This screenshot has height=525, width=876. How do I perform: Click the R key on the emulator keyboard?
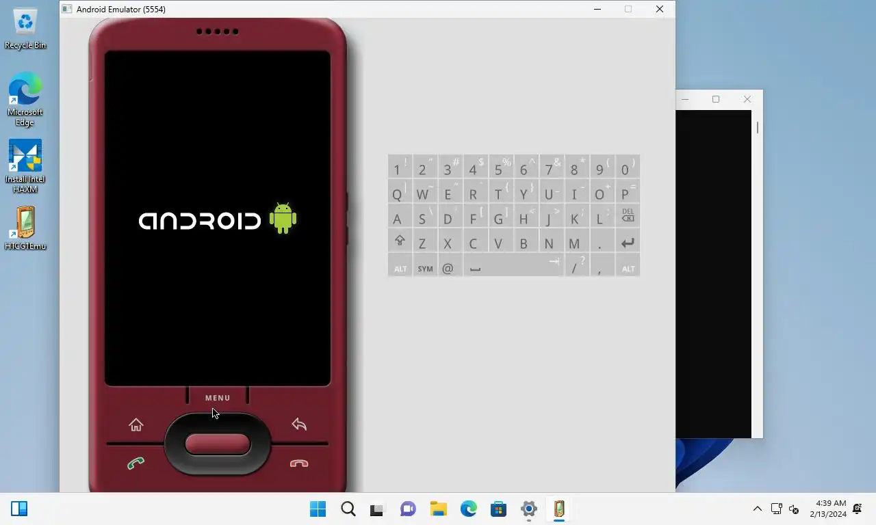pos(476,192)
